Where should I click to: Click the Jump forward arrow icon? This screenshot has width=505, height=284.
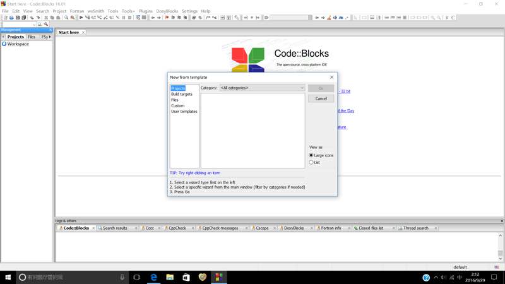[x=159, y=18]
